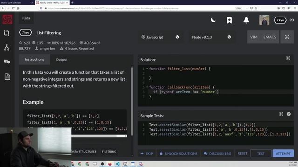Collapse the filter_list function fold arrow
This screenshot has height=167, width=298.
pos(147,69)
